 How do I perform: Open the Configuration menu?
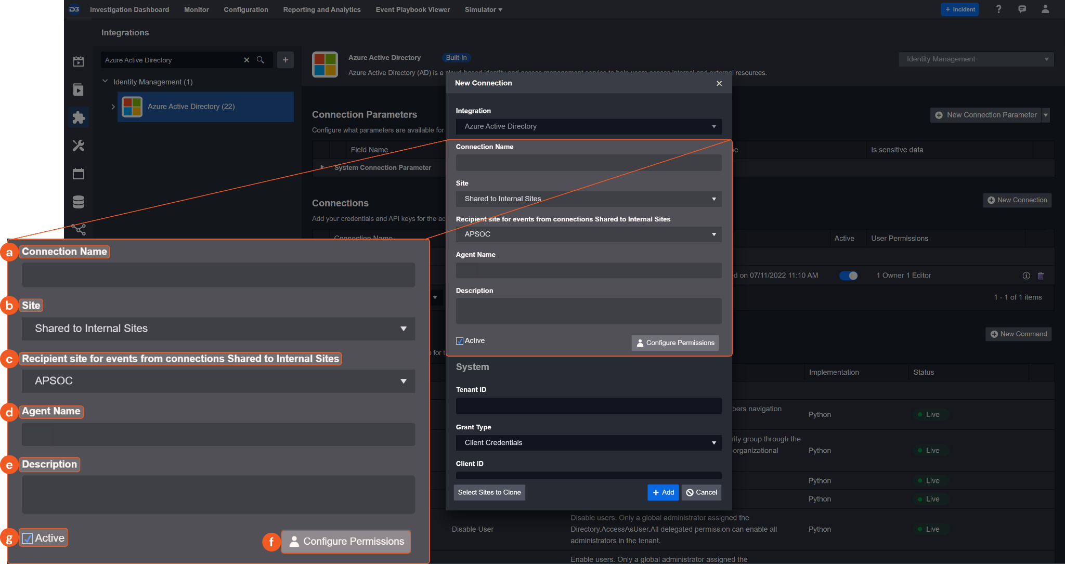[245, 9]
